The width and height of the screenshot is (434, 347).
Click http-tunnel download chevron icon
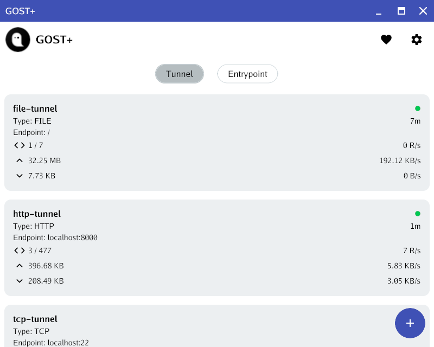click(20, 281)
